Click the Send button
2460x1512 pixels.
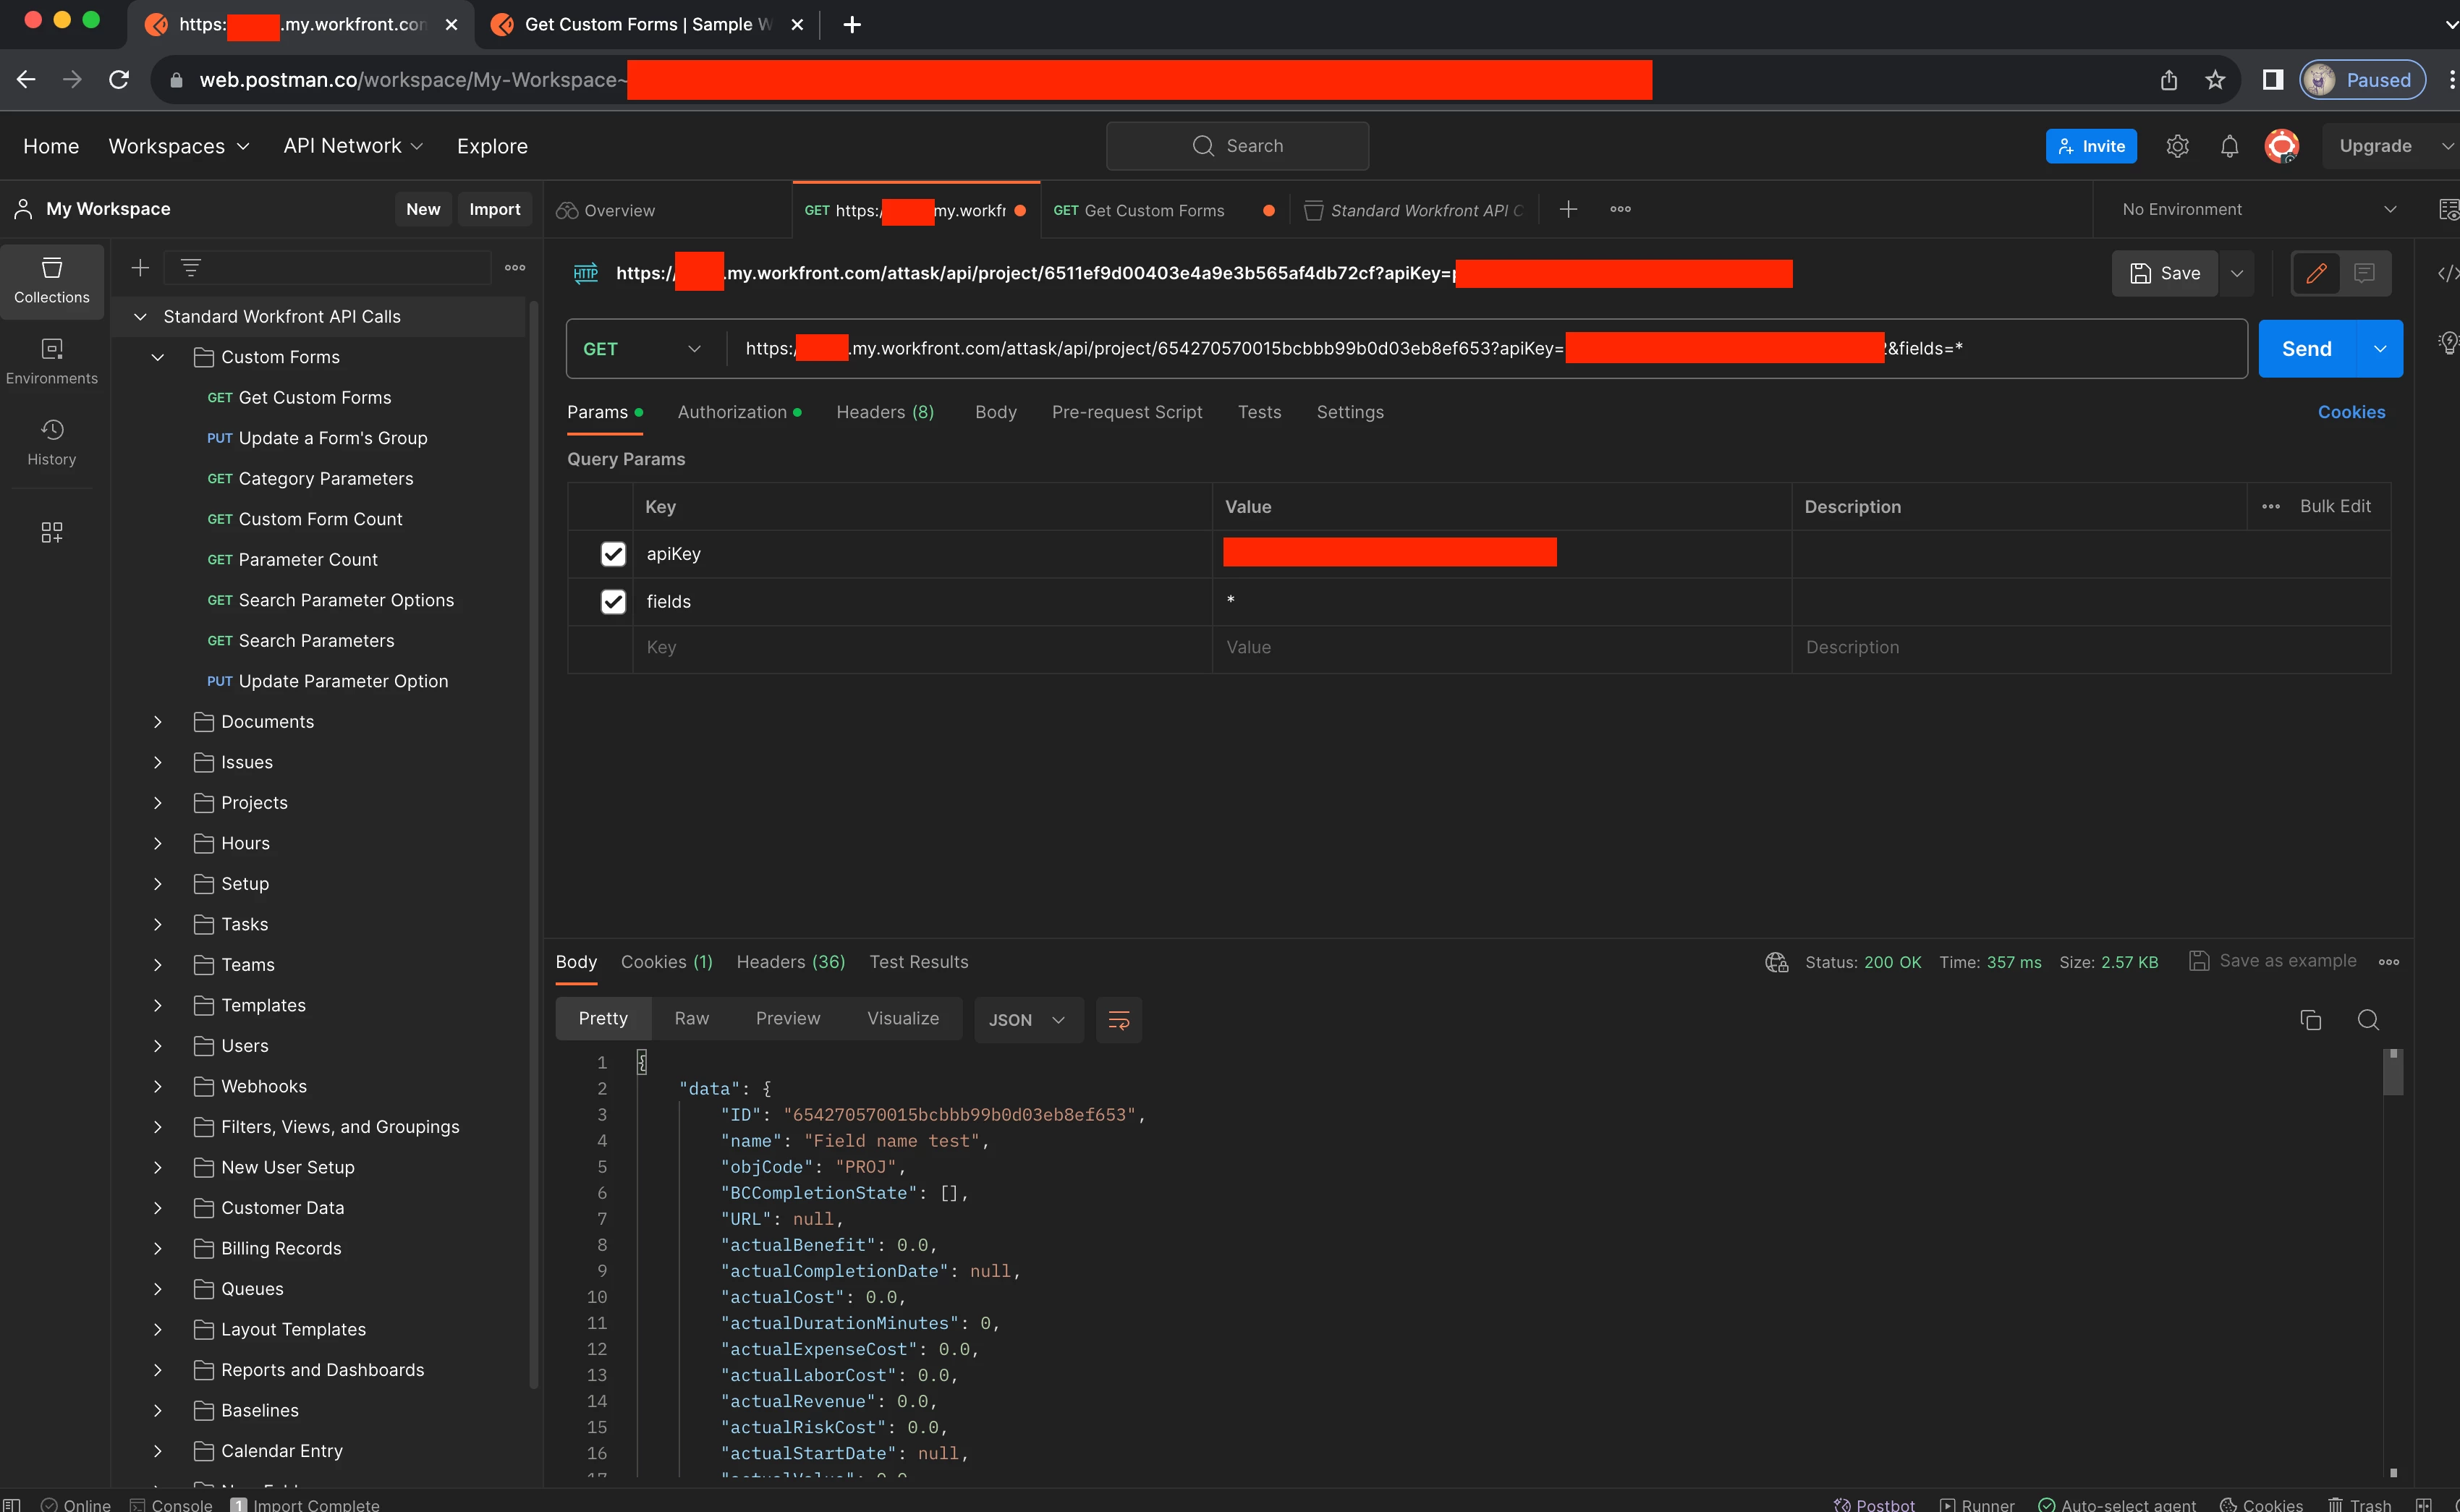(x=2306, y=348)
